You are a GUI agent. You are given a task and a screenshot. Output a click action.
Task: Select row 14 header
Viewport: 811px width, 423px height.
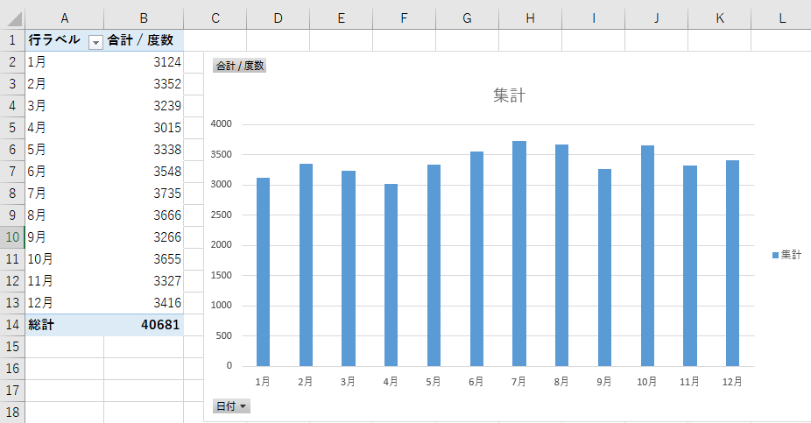click(12, 325)
